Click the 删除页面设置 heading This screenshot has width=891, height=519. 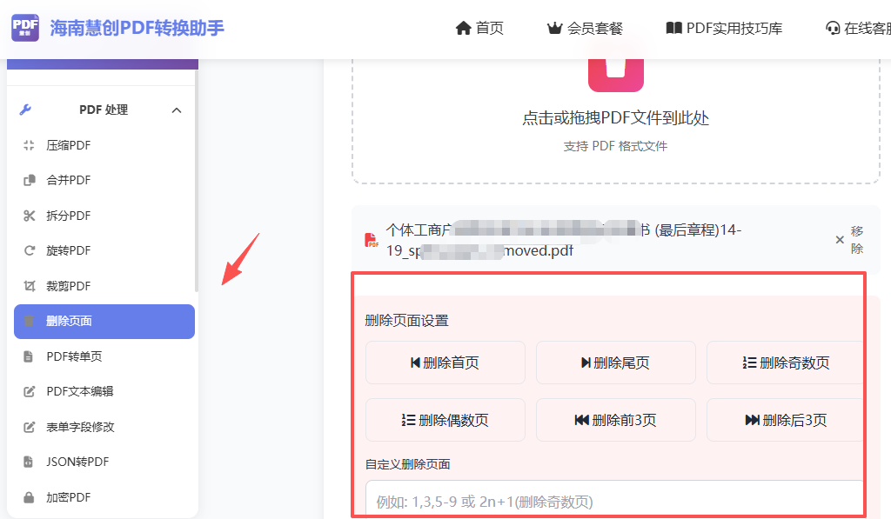click(407, 321)
